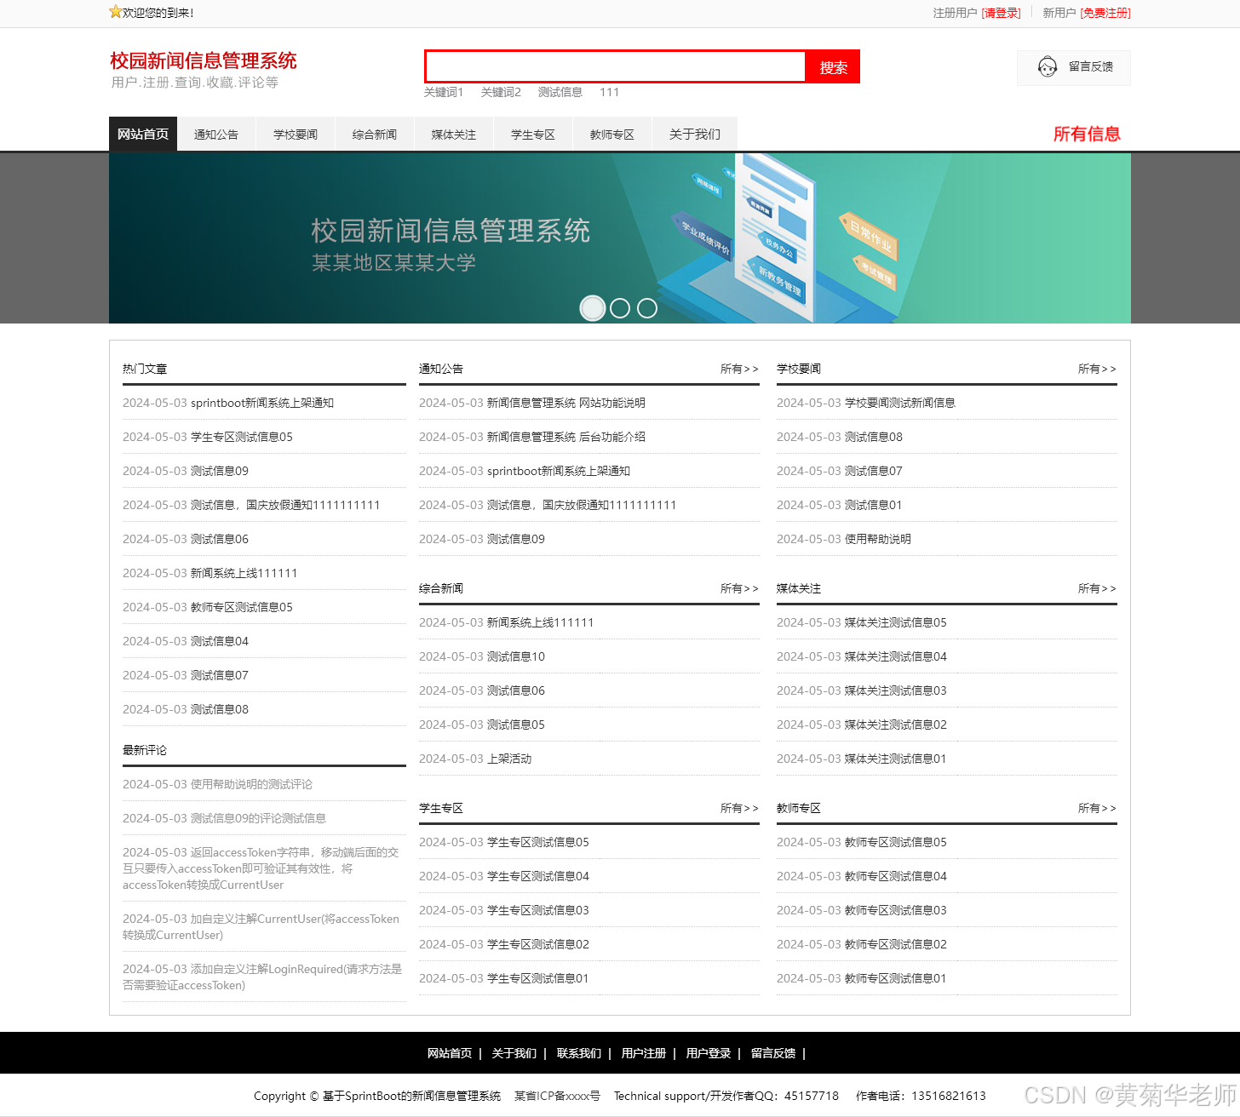This screenshot has width=1240, height=1117.
Task: Click the 免费注册 registration link
Action: (1105, 13)
